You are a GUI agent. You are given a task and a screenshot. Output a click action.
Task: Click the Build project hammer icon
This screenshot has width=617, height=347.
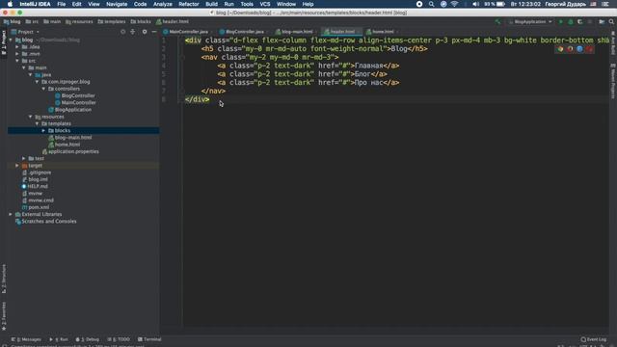tap(497, 21)
